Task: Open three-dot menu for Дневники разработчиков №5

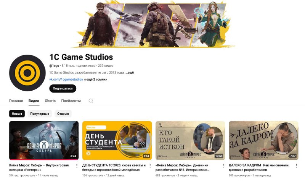Action: (223, 166)
